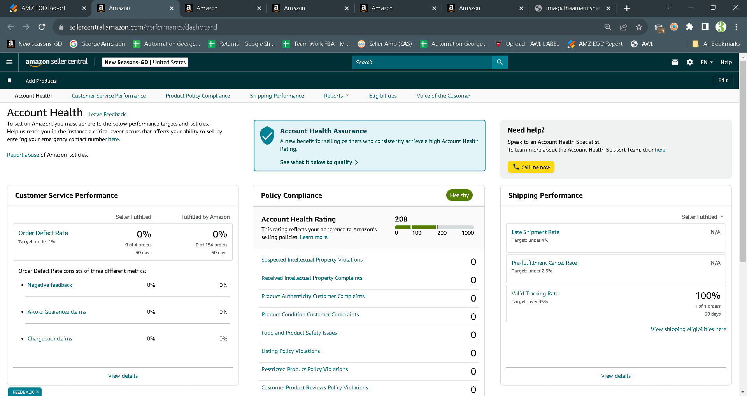747x396 pixels.
Task: Share this page from address bar
Action: click(x=623, y=27)
